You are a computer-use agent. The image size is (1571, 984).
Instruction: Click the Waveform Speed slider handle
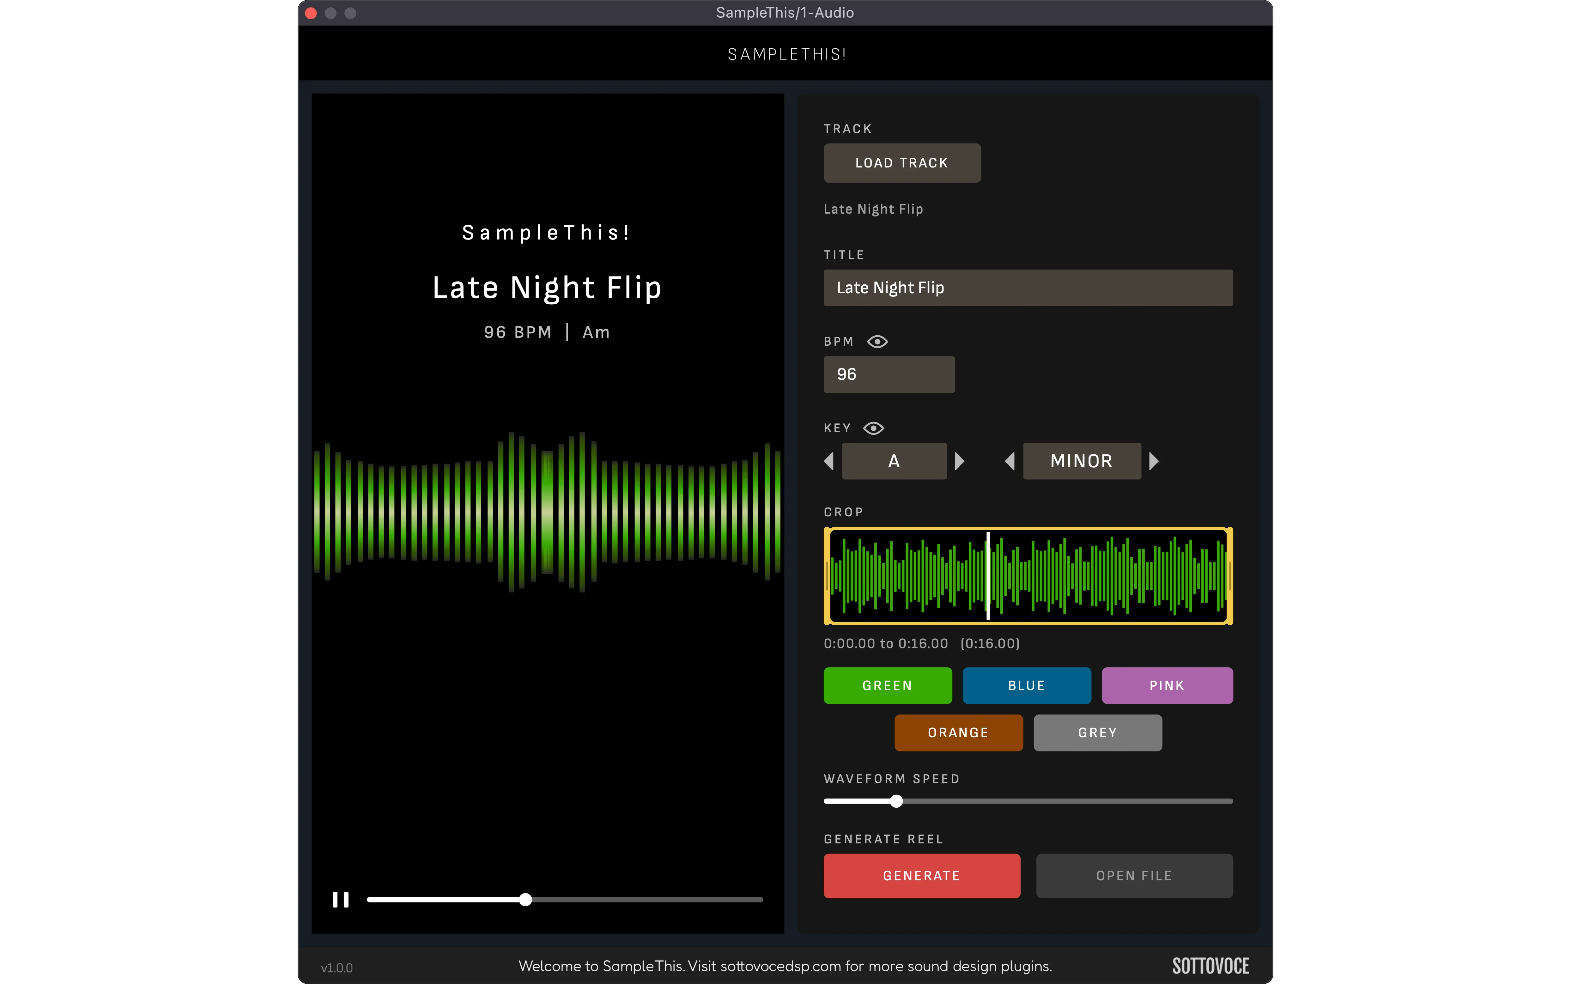click(x=896, y=801)
